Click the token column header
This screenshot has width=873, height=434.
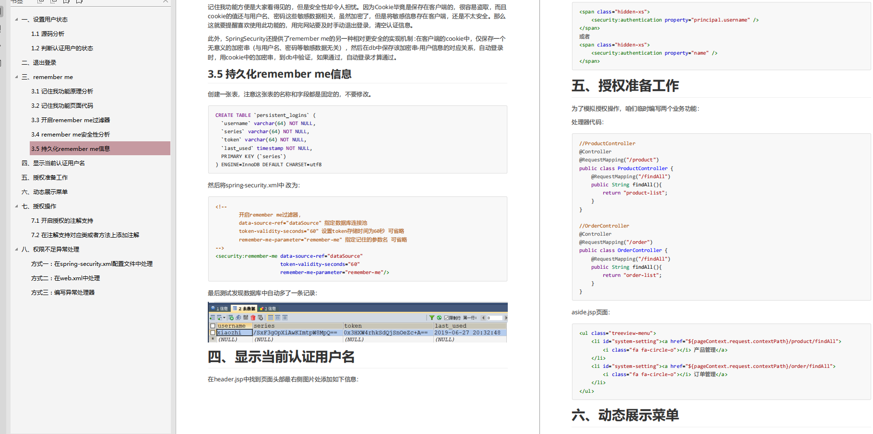389,326
